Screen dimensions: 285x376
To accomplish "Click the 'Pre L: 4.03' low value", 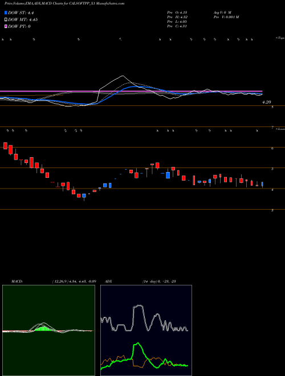I will pyautogui.click(x=177, y=22).
